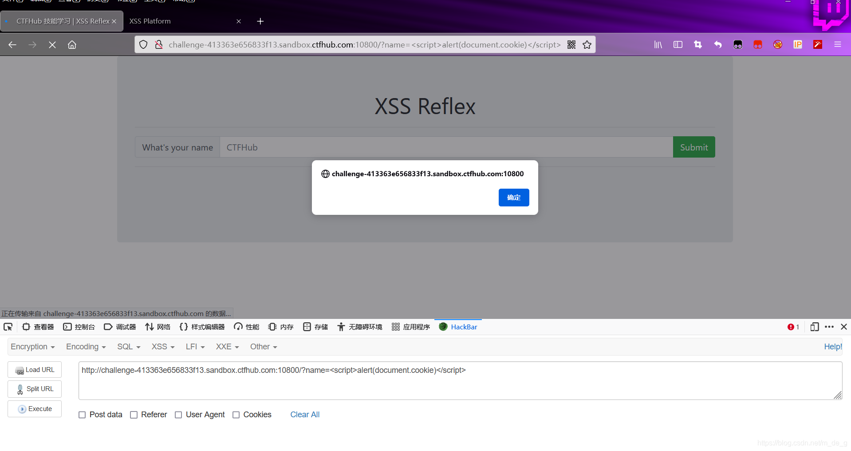The height and width of the screenshot is (451, 851).
Task: Open the Debugger (调试器) panel
Action: click(x=120, y=327)
